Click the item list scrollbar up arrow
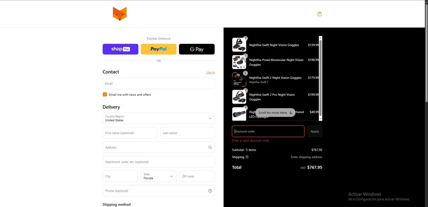This screenshot has width=428, height=207. 320,38
